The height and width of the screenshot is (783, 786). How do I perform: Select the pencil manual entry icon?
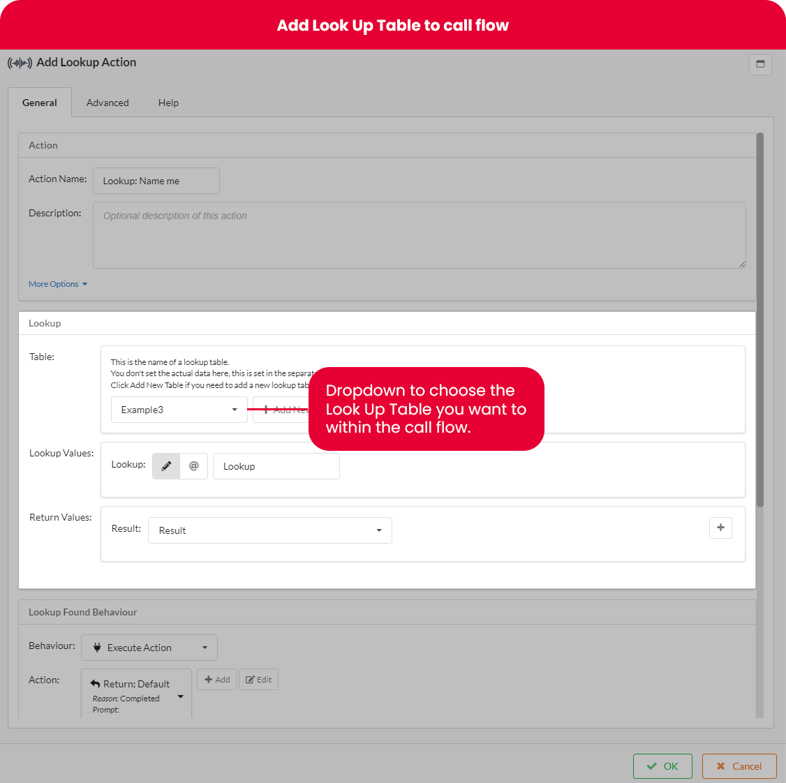(x=166, y=466)
